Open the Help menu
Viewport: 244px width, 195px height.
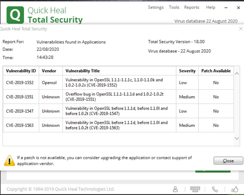pyautogui.click(x=211, y=7)
